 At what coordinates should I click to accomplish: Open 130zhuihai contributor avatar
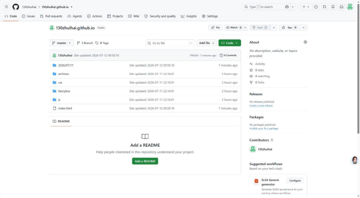tap(253, 149)
